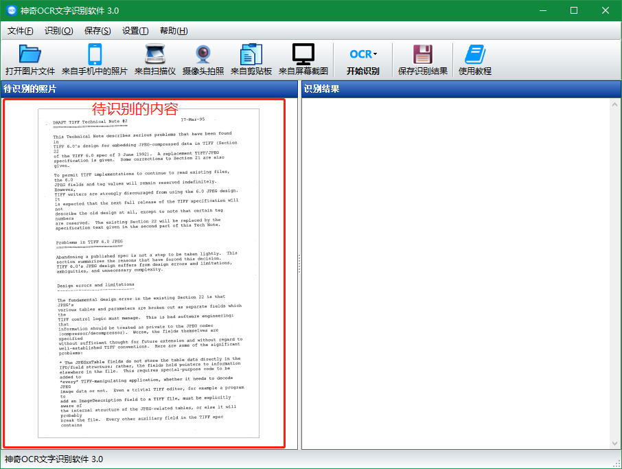Start OCR recognition (开始识别)

pos(363,60)
